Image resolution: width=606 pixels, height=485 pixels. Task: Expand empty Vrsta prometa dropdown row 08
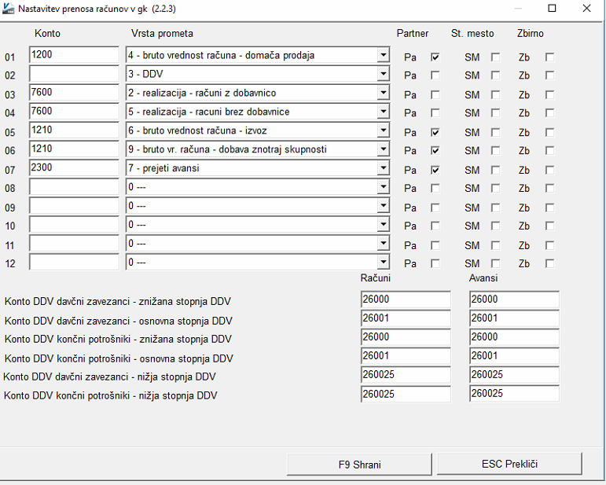pos(383,188)
